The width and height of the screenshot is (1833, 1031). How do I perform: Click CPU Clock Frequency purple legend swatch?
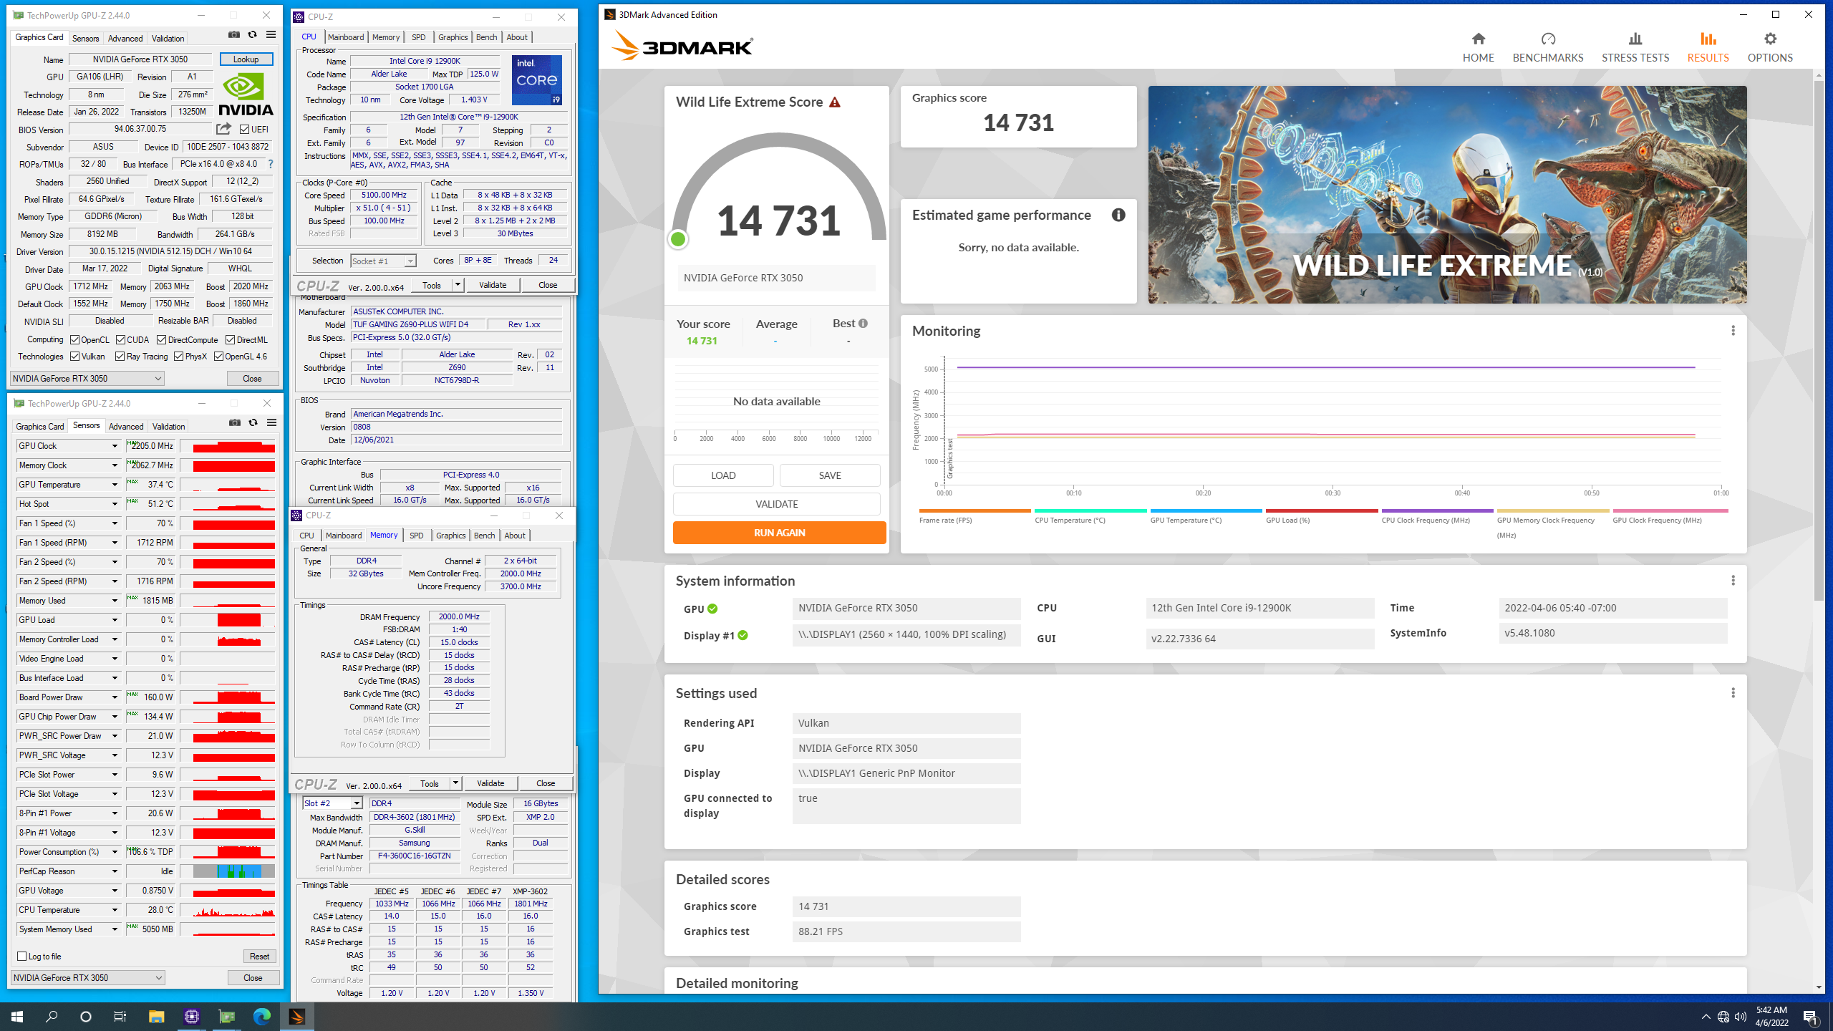[x=1437, y=510]
